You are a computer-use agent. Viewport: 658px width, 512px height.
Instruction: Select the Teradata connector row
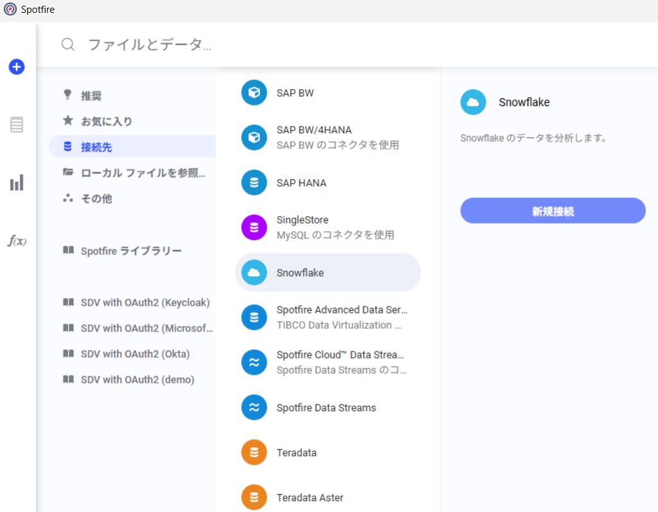pyautogui.click(x=328, y=452)
